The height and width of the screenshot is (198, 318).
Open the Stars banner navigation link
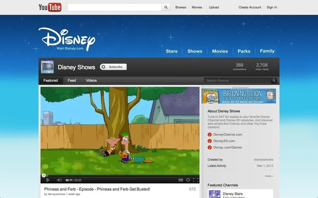[171, 51]
